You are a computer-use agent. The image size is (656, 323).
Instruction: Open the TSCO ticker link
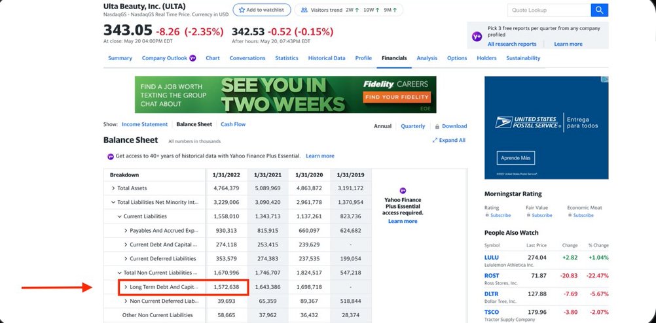[492, 312]
